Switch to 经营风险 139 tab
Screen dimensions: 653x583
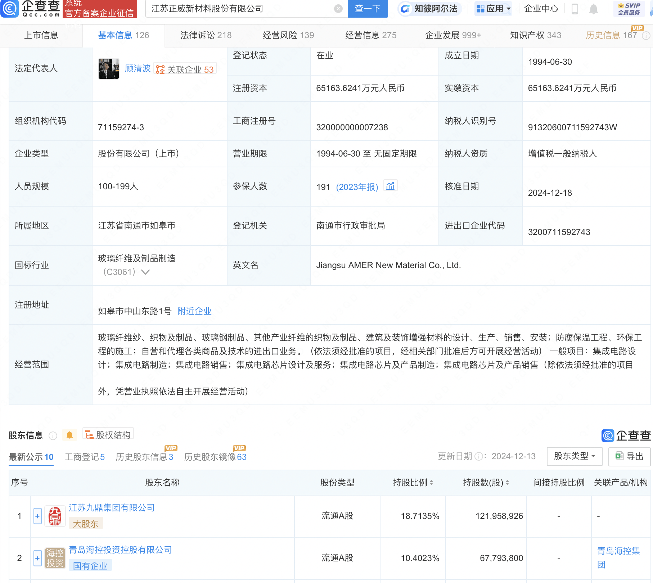point(288,35)
